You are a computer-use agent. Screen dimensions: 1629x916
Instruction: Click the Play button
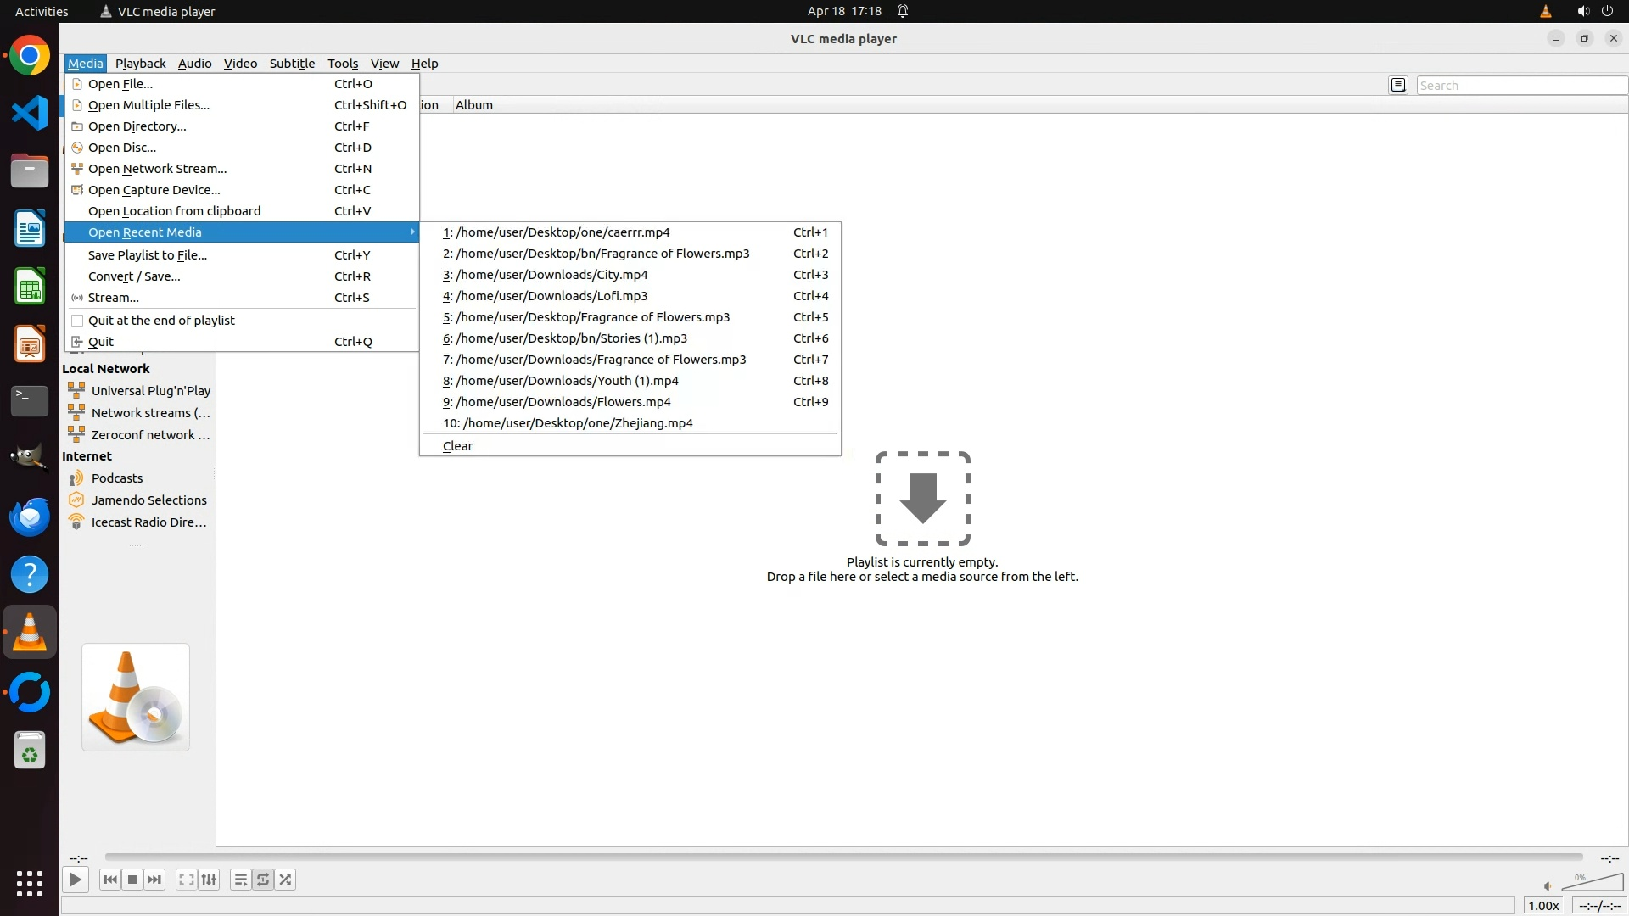76,880
